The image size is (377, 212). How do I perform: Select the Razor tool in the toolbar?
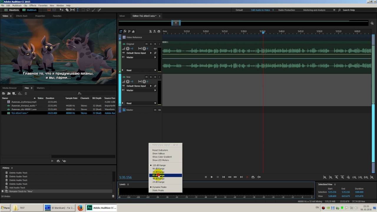(x=67, y=10)
